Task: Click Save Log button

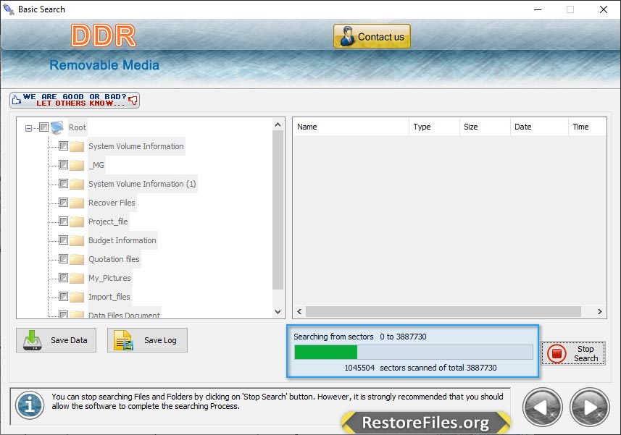Action: (x=147, y=340)
